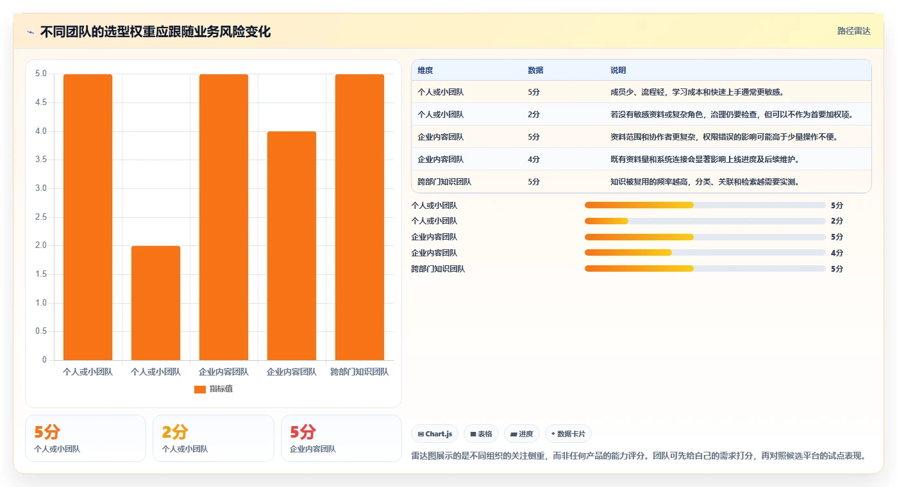Click the 路径雷达 label in the header
Screen dimensions: 897x487
click(853, 31)
